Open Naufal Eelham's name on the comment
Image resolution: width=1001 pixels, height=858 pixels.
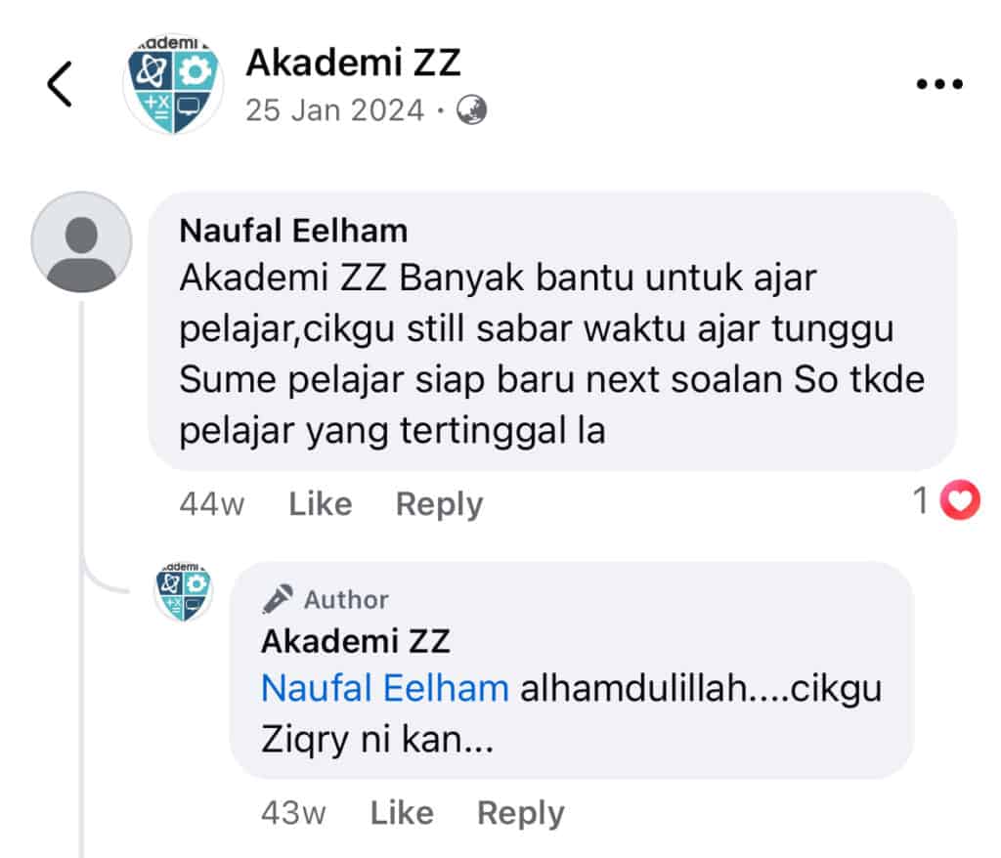[293, 231]
